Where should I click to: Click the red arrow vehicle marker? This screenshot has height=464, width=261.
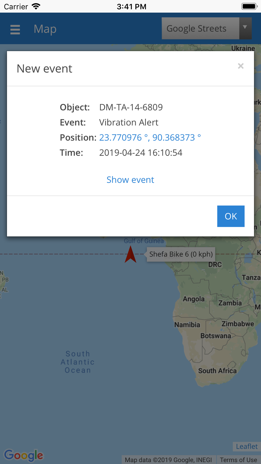pyautogui.click(x=130, y=254)
